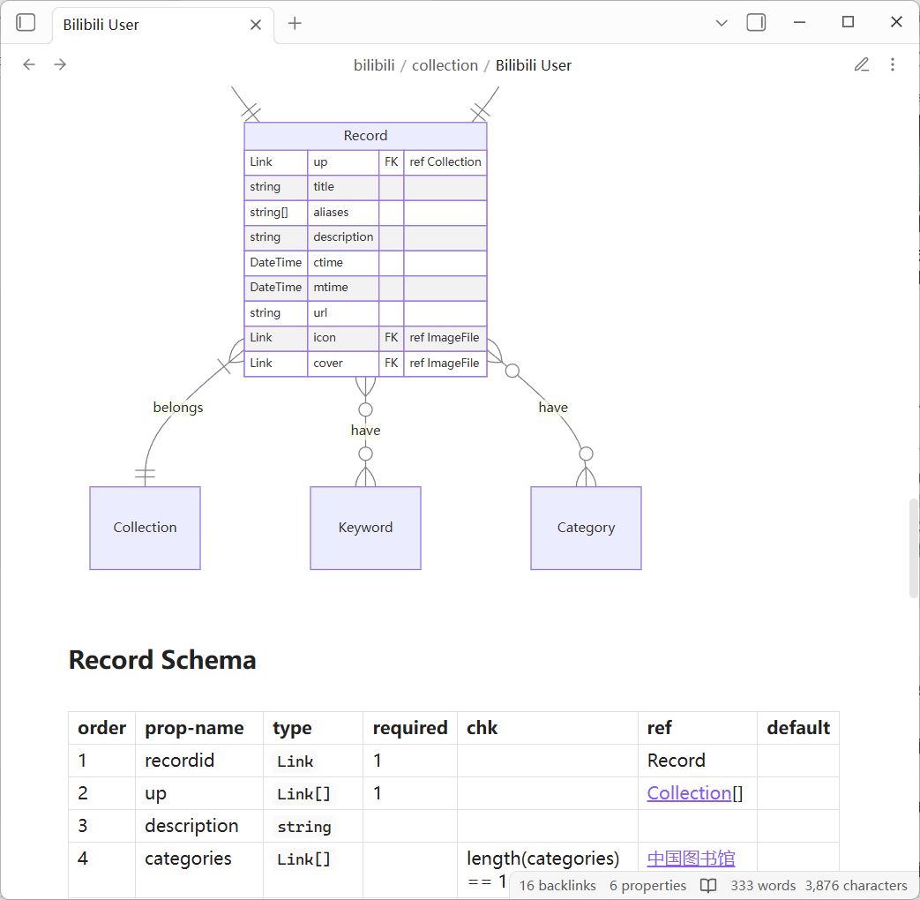Screen dimensions: 920x900
Task: Open the more options vertical dots menu
Action: (x=893, y=64)
